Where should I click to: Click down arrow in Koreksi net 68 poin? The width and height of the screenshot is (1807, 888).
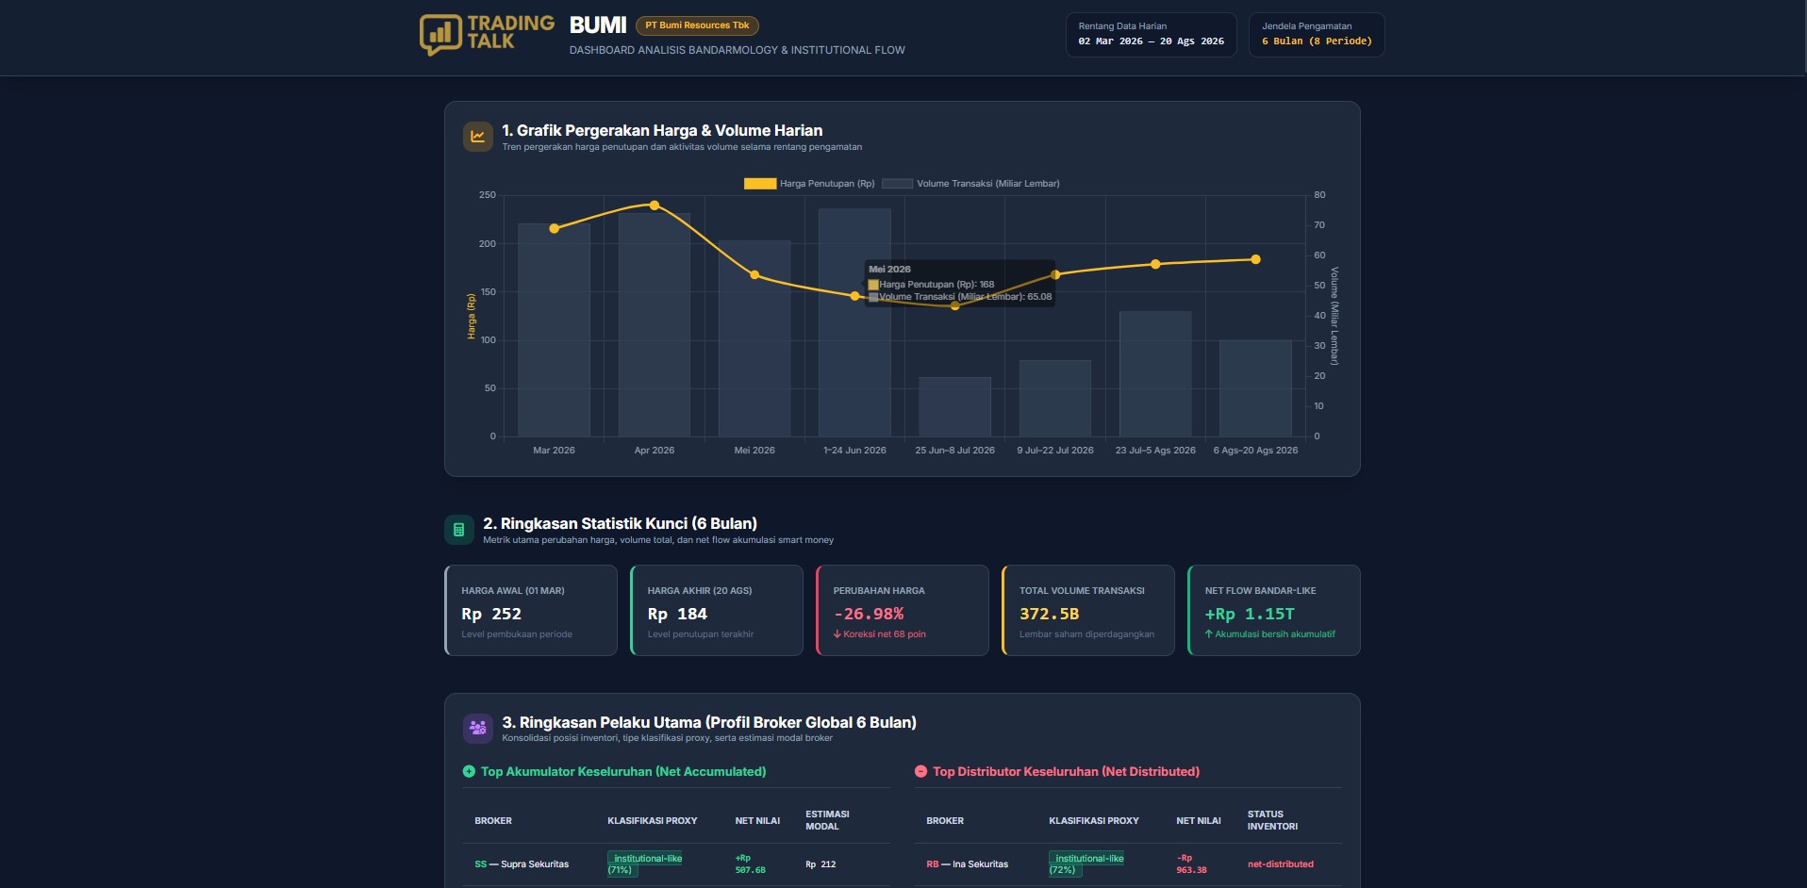point(837,633)
